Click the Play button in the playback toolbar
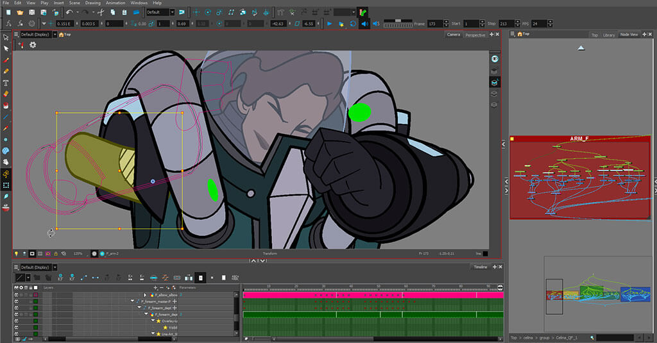657x343 pixels. [x=330, y=24]
